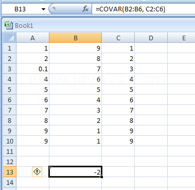Click cell B3 containing 7

pyautogui.click(x=76, y=69)
